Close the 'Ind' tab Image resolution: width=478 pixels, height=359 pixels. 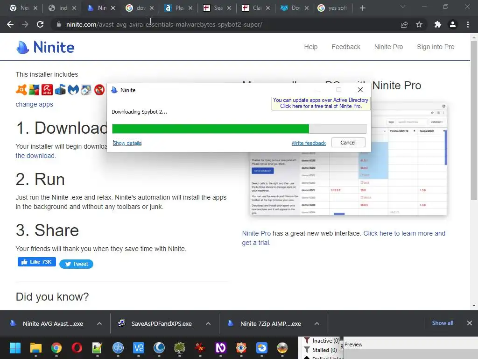(x=74, y=8)
